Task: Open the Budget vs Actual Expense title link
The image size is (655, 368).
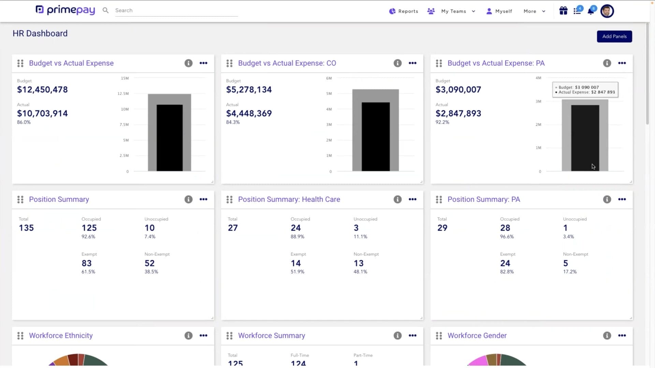Action: [71, 63]
